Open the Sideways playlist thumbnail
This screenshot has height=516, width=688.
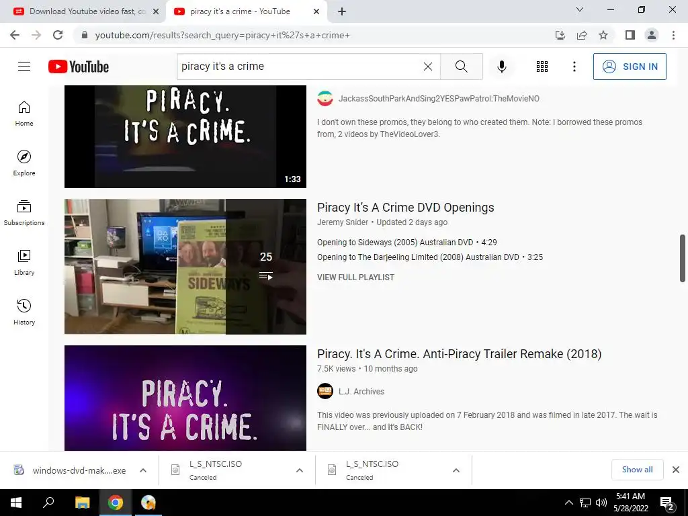185,267
